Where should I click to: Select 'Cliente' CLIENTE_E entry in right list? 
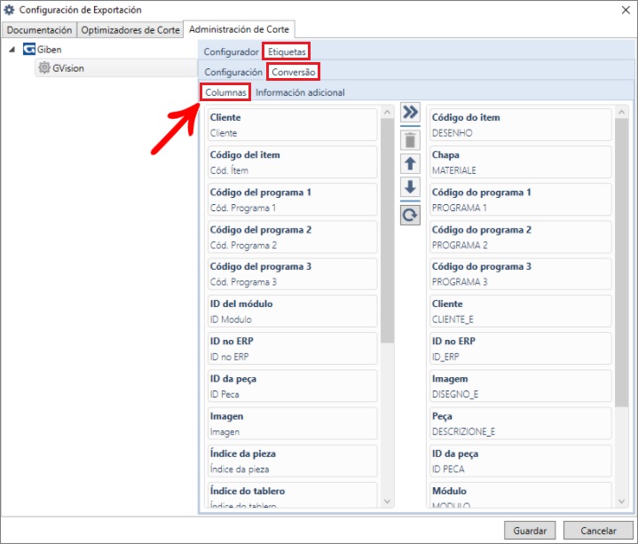520,311
